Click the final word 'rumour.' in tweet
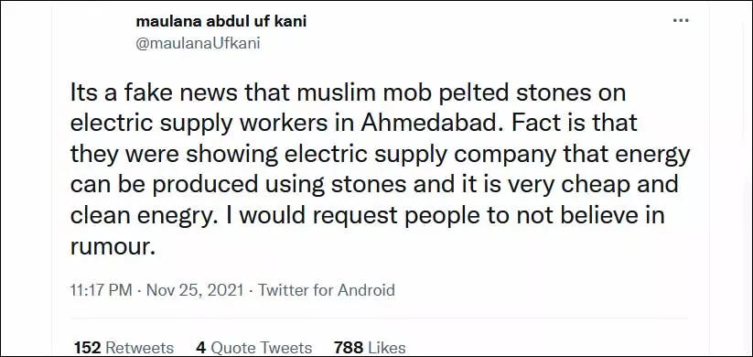This screenshot has width=753, height=357. point(113,246)
